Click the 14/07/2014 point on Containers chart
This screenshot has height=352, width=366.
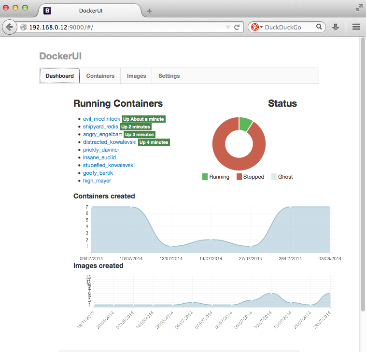[x=211, y=239]
